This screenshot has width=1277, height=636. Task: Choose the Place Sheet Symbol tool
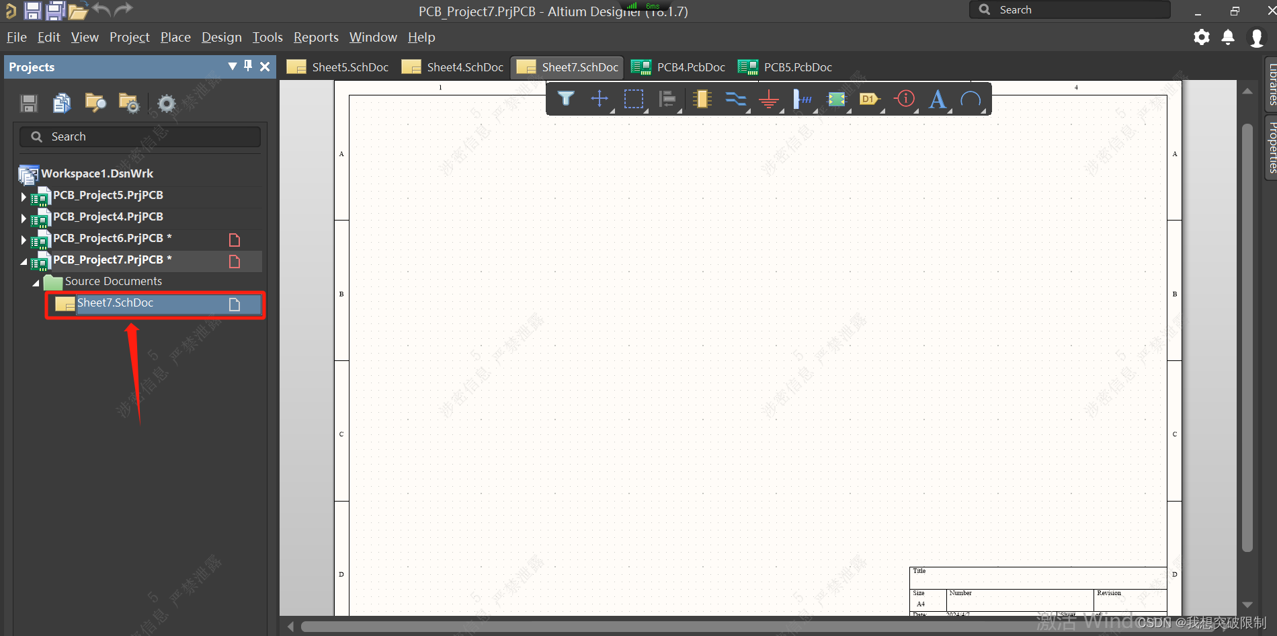pyautogui.click(x=837, y=100)
